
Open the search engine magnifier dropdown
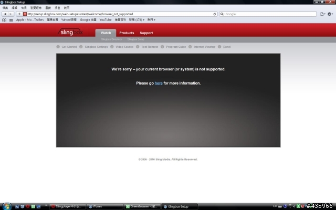click(x=222, y=14)
